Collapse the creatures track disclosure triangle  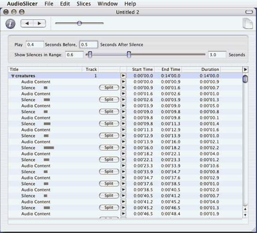pos(13,76)
